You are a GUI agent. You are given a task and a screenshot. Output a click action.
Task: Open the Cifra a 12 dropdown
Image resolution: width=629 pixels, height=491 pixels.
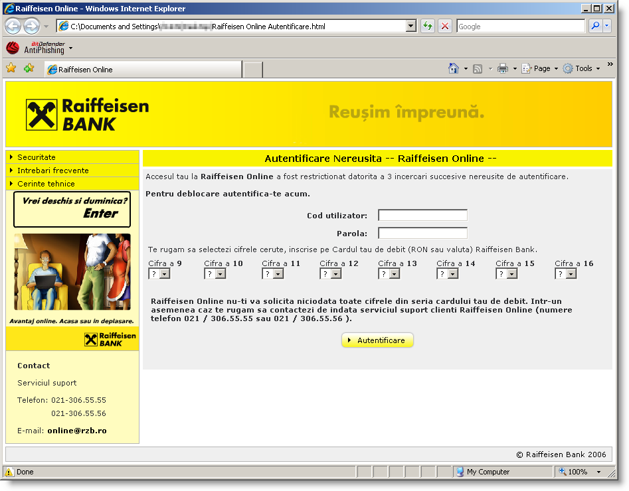coord(331,274)
